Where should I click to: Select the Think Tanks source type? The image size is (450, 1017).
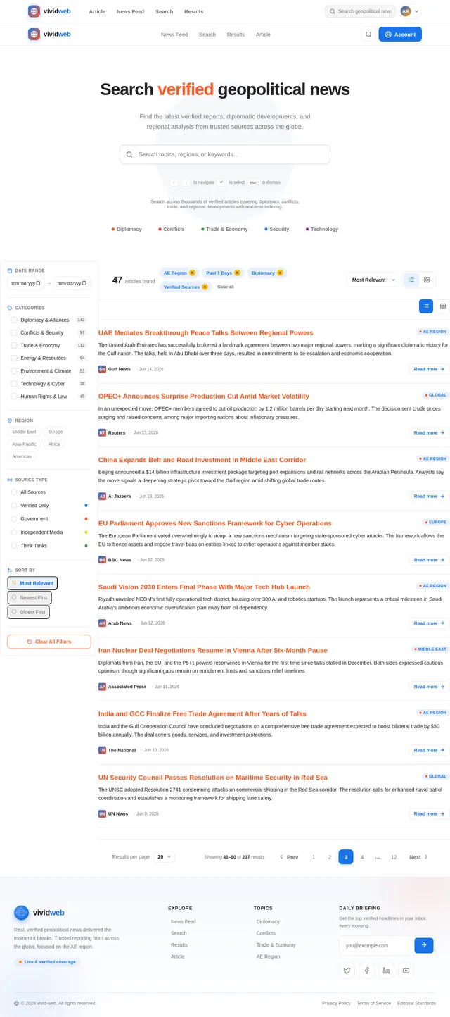(14, 545)
